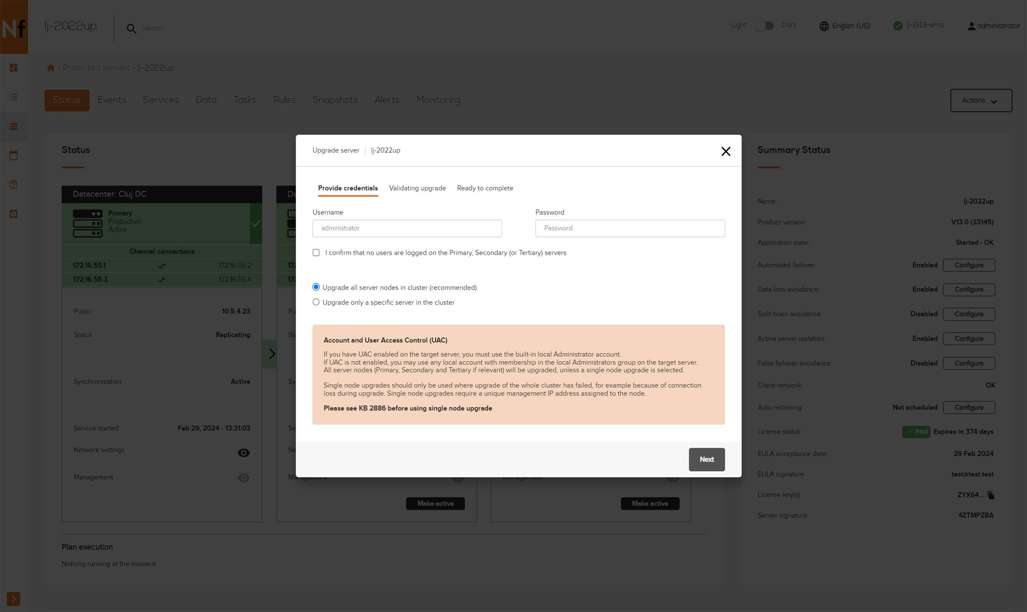Click the search magnifier icon
Viewport: 1027px width, 612px height.
point(131,28)
